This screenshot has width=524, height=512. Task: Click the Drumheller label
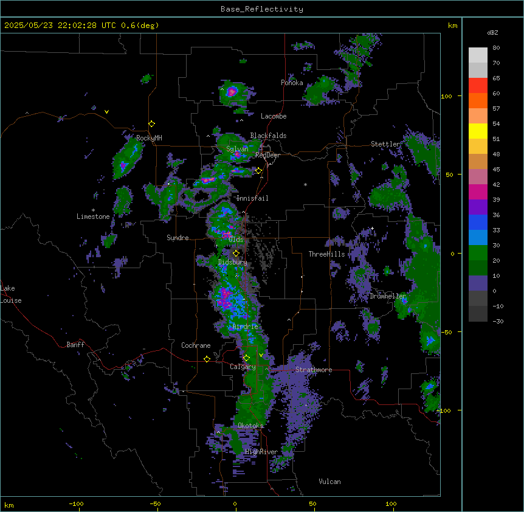coord(388,296)
